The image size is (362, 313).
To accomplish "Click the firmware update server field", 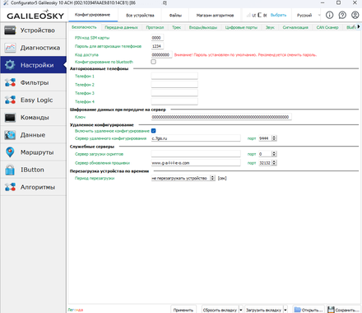I will pos(196,163).
